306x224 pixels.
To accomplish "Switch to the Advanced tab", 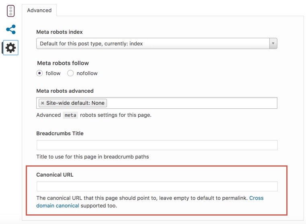I will [39, 10].
